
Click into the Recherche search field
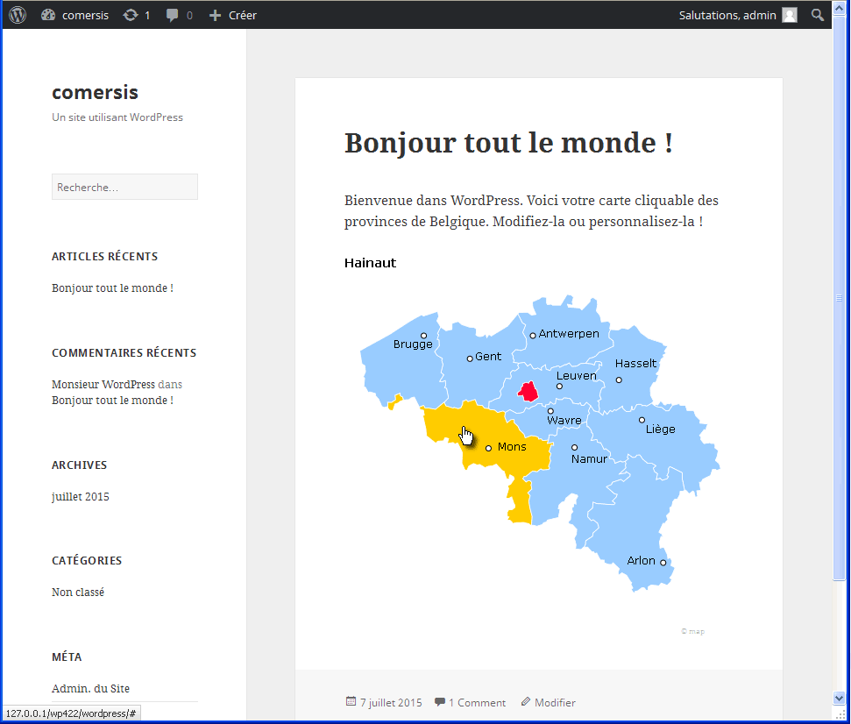pyautogui.click(x=124, y=187)
